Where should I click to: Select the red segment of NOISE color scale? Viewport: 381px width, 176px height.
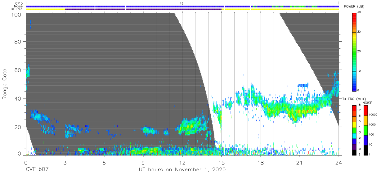[365, 111]
